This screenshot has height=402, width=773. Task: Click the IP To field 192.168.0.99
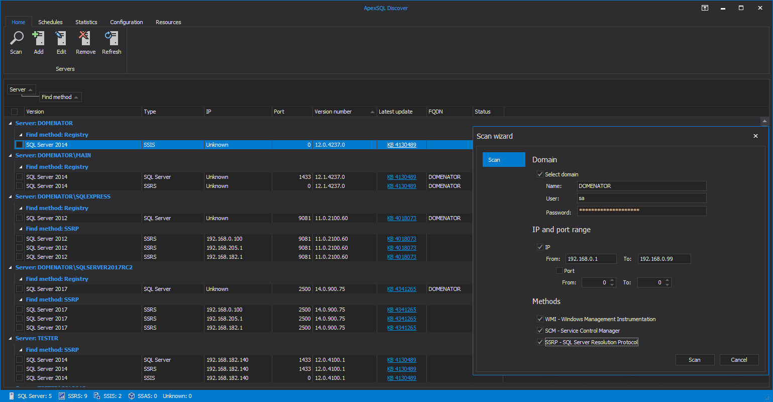(664, 259)
